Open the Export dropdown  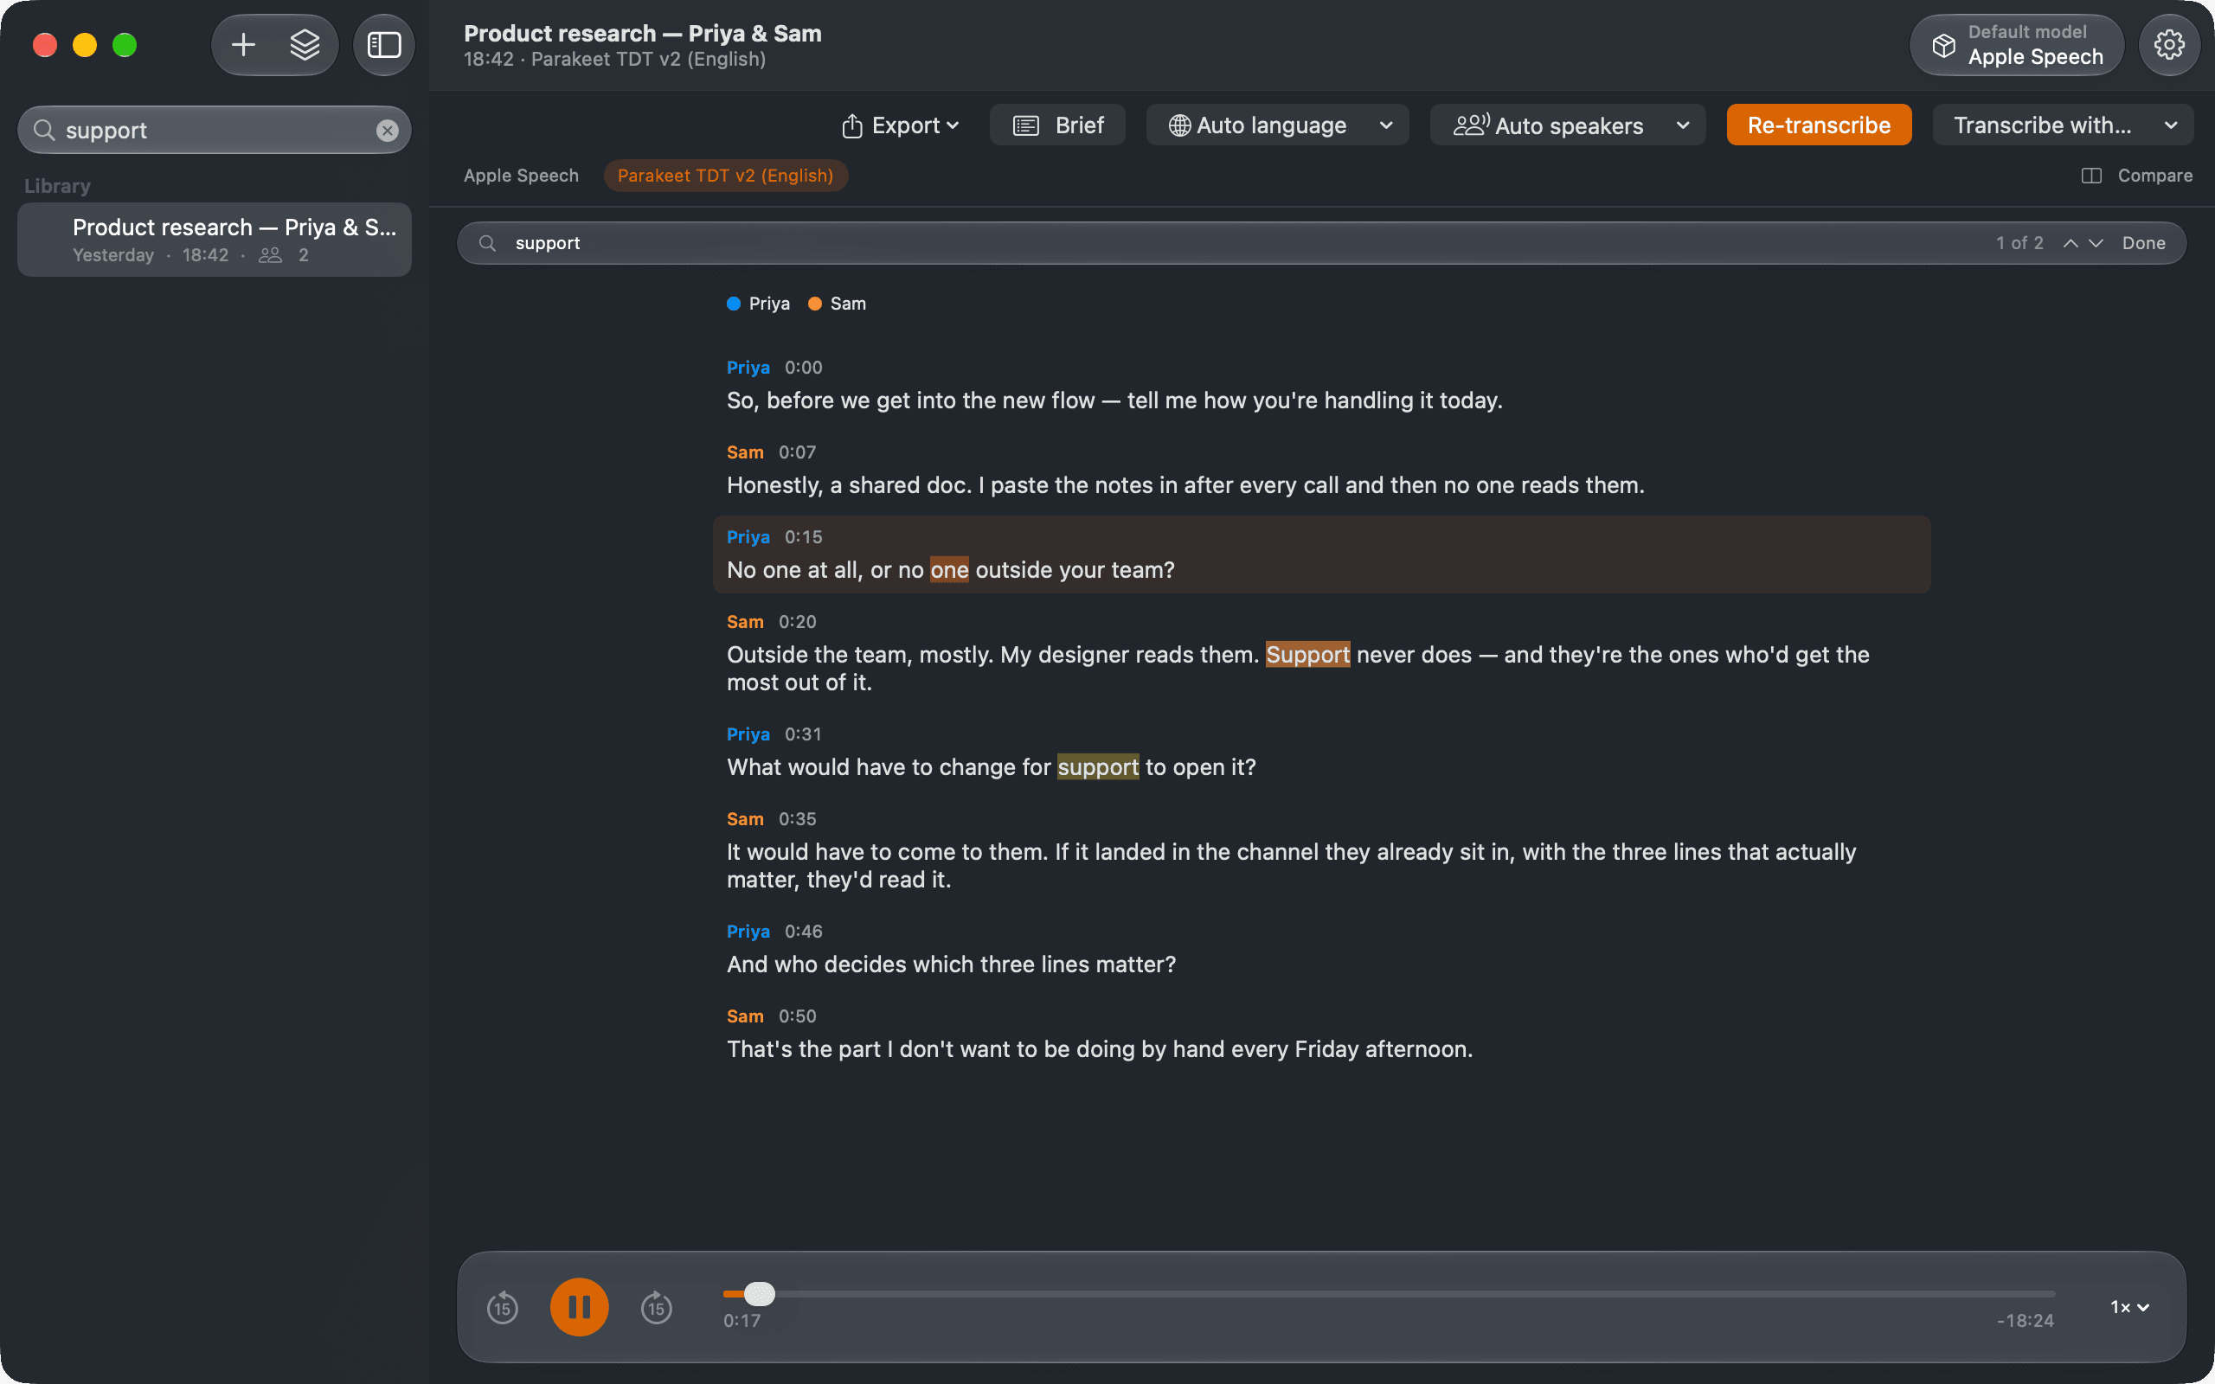click(901, 125)
